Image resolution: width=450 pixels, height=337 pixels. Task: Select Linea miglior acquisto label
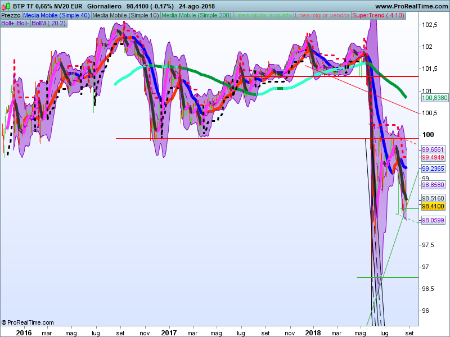pyautogui.click(x=263, y=16)
